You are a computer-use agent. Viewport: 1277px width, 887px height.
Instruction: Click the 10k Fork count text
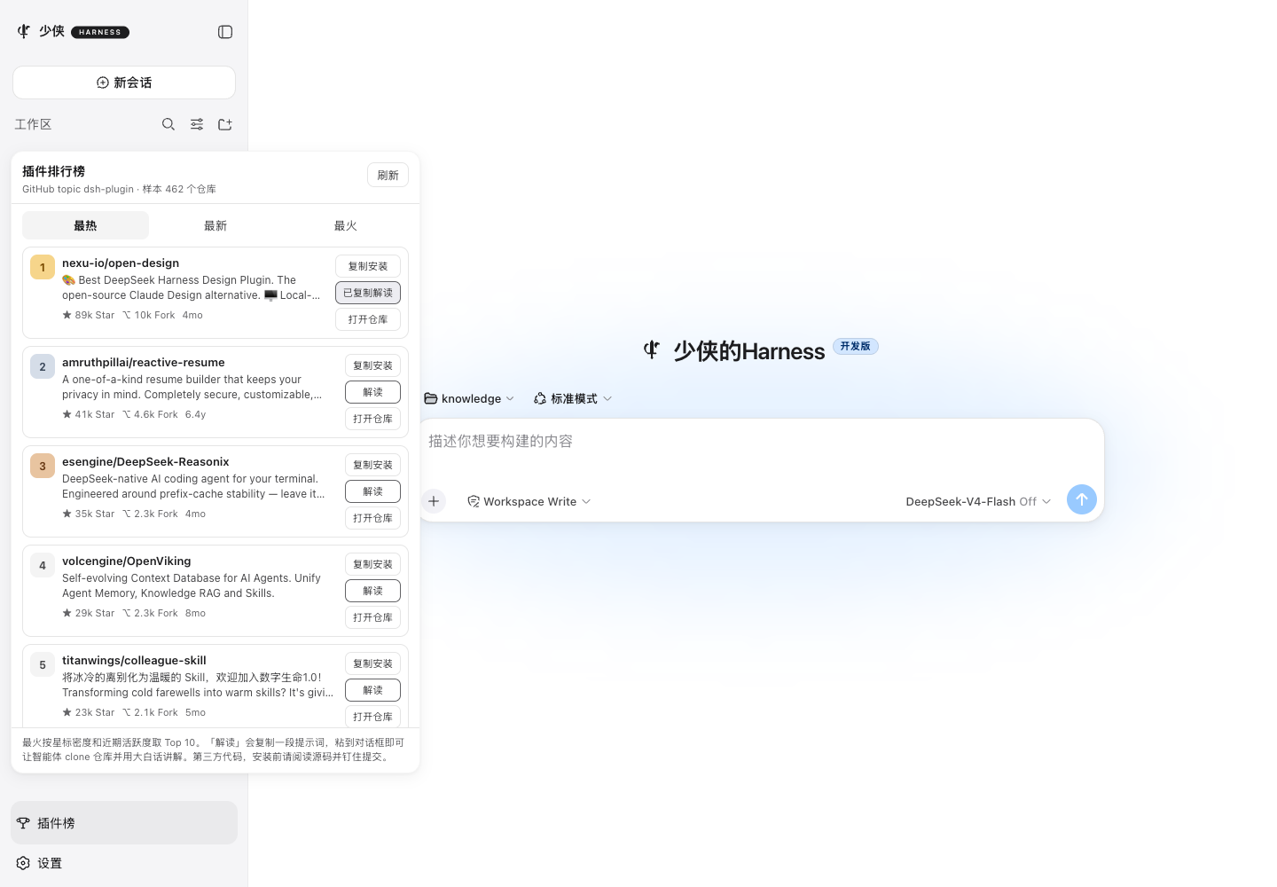(x=149, y=315)
